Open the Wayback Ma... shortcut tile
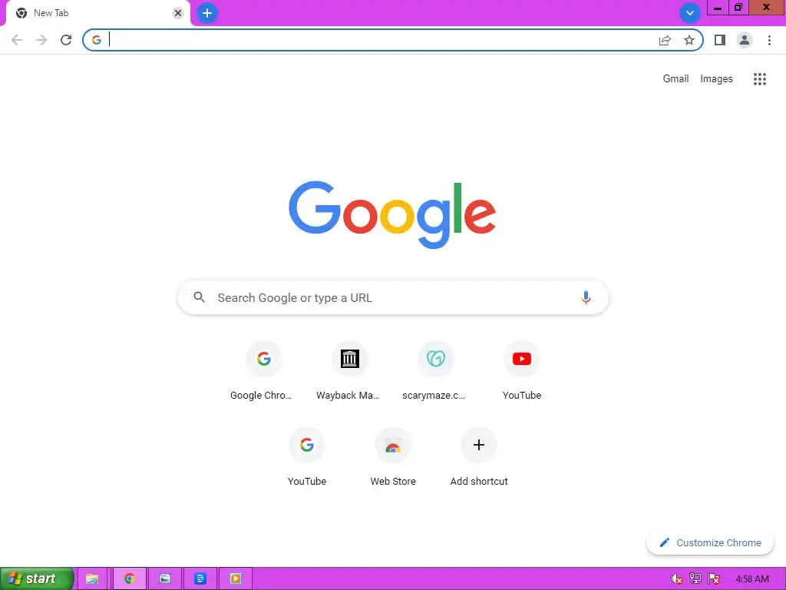Image resolution: width=786 pixels, height=590 pixels. (x=349, y=371)
